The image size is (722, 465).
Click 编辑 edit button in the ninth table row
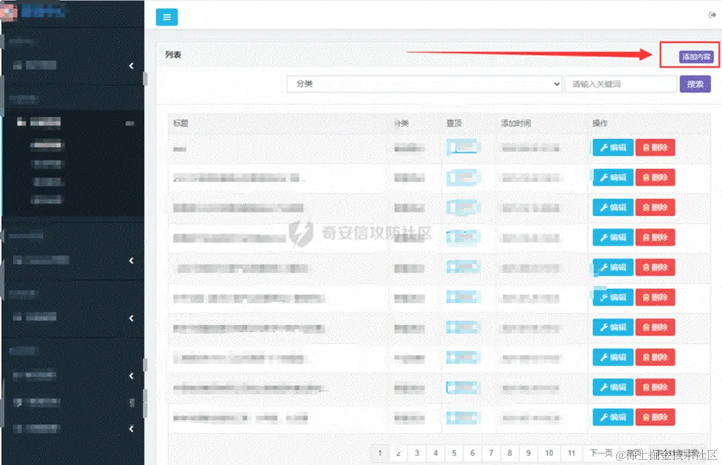(613, 387)
